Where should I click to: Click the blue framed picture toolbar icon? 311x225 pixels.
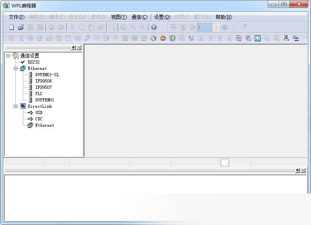coord(257,38)
